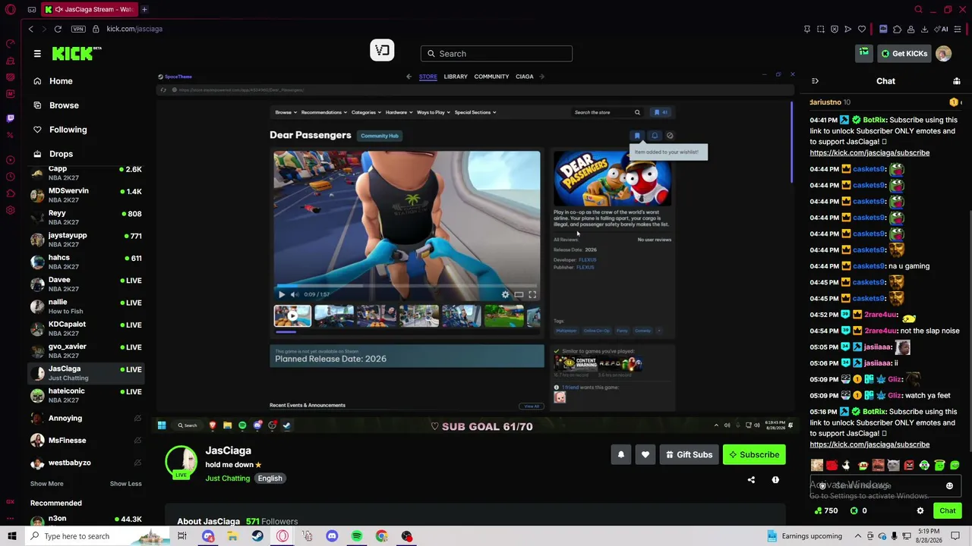Click the Gift Subs button
Screen dimensions: 972x546
[x=689, y=455]
